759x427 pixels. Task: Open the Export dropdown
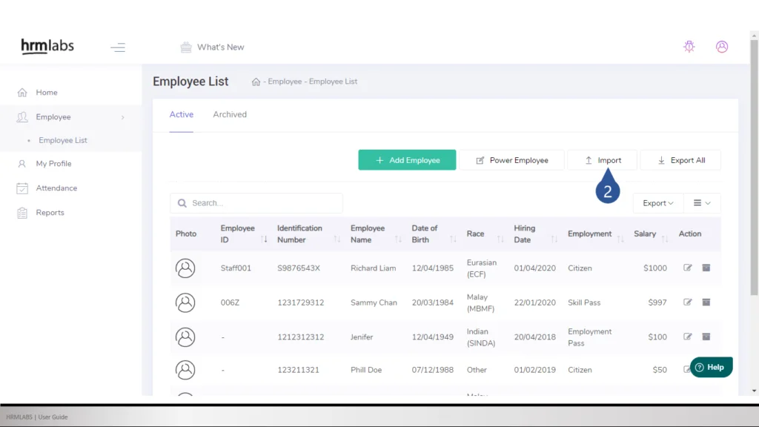coord(657,202)
